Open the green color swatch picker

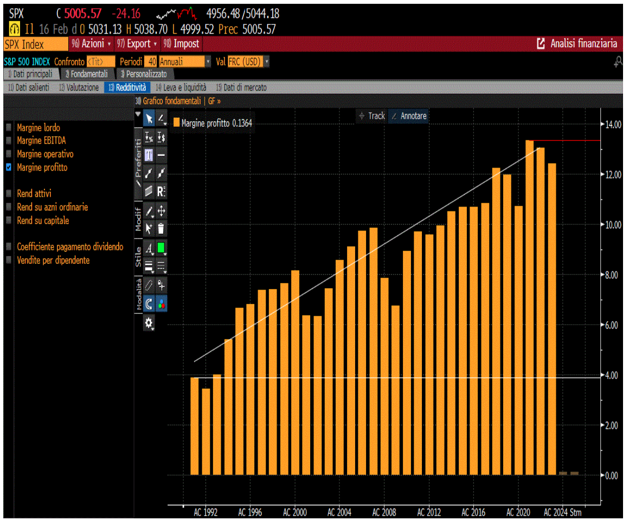[161, 248]
